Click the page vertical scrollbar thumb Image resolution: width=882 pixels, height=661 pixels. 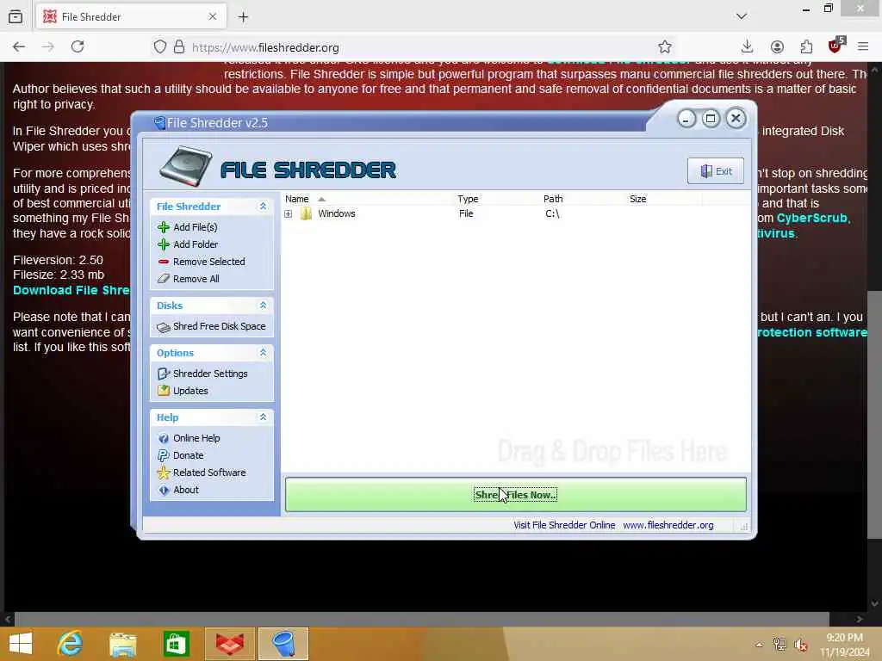875,416
